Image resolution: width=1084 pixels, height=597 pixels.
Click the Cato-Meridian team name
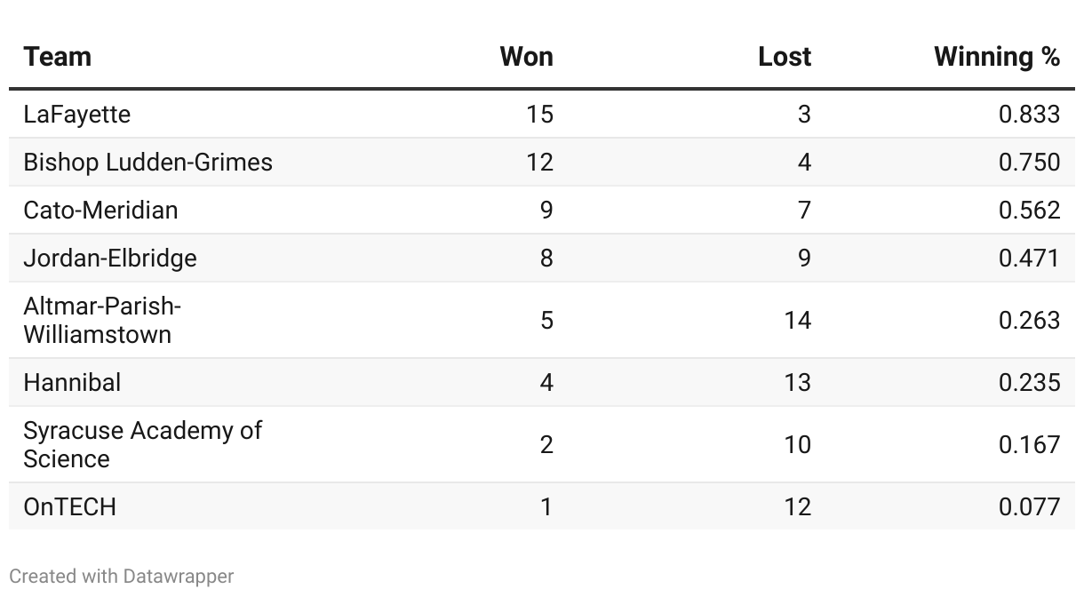(100, 211)
